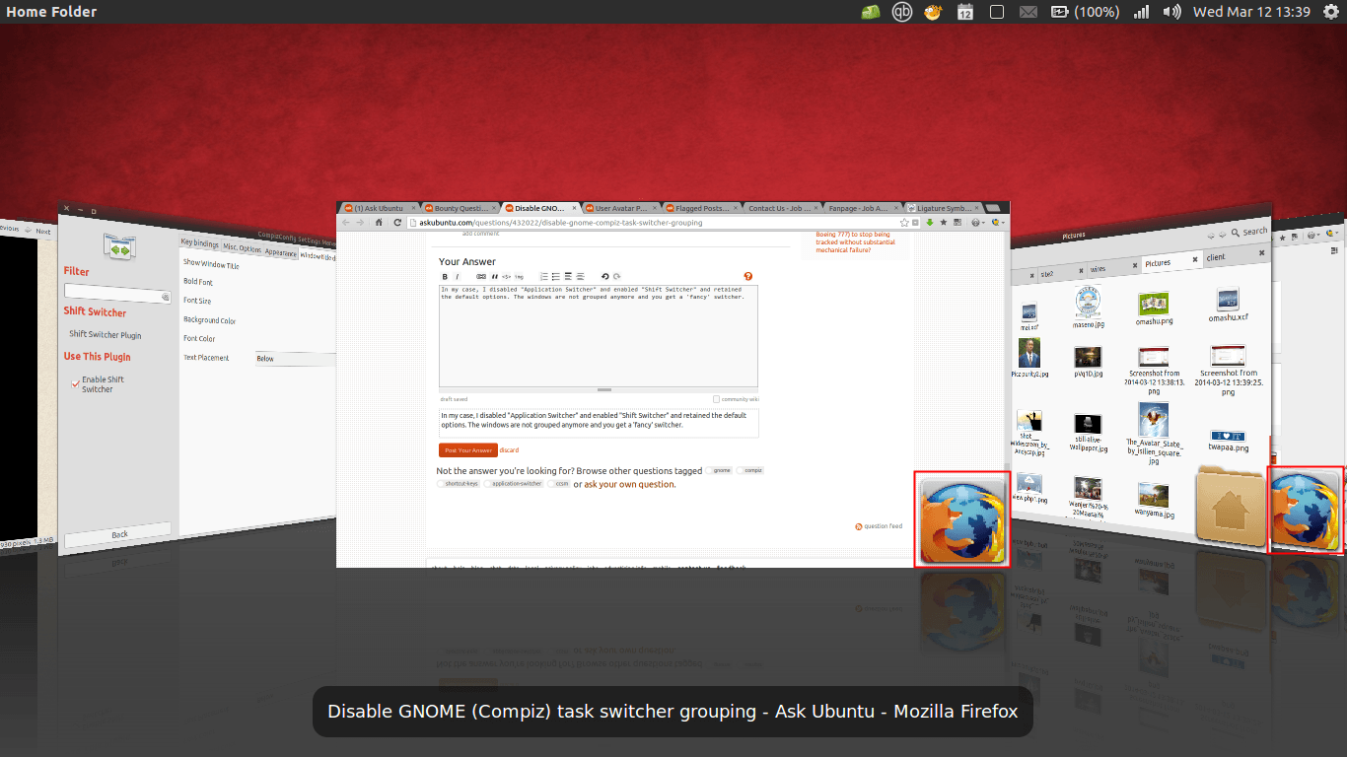Open the system gear menu in top panel

click(x=1330, y=12)
